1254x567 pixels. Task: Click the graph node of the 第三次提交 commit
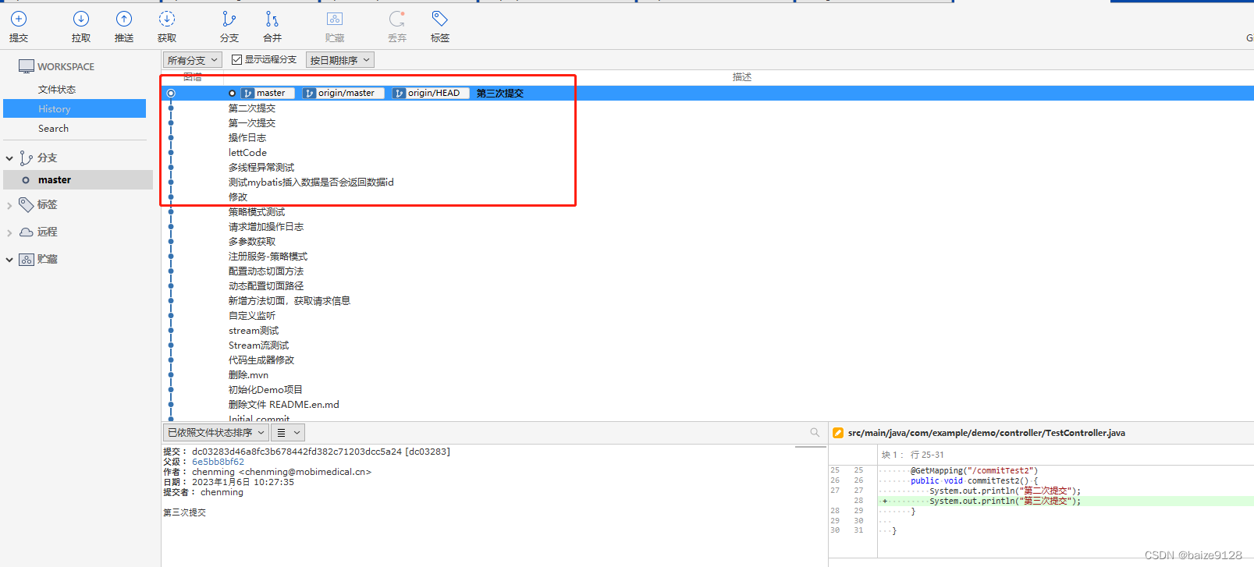[171, 93]
